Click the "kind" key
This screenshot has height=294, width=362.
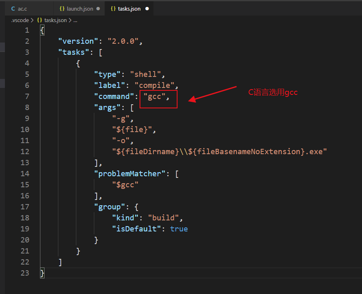click(125, 218)
